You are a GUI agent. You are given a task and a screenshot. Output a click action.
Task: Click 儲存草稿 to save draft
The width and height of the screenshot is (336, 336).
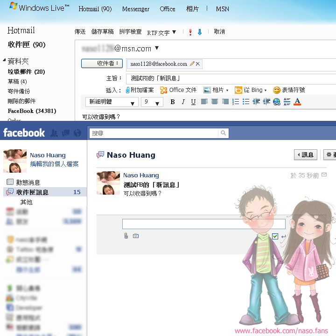coord(102,32)
